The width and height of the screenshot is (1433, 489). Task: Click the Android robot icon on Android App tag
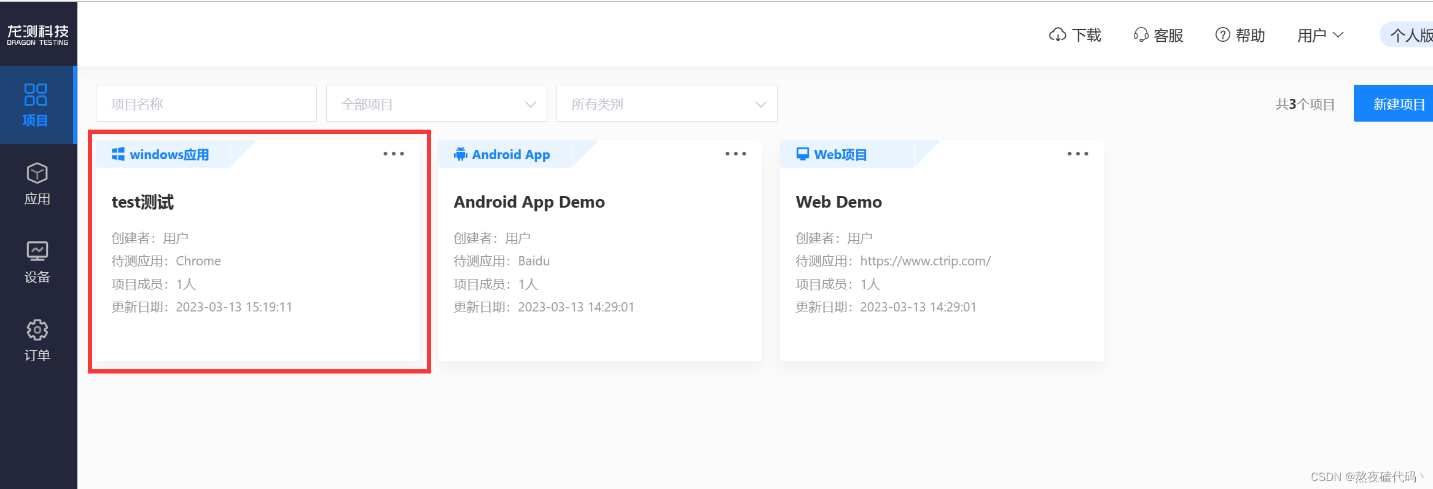pyautogui.click(x=460, y=154)
